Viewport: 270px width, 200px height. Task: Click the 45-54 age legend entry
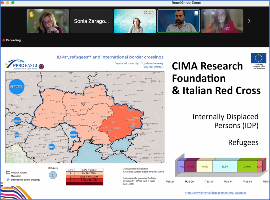[248, 181]
